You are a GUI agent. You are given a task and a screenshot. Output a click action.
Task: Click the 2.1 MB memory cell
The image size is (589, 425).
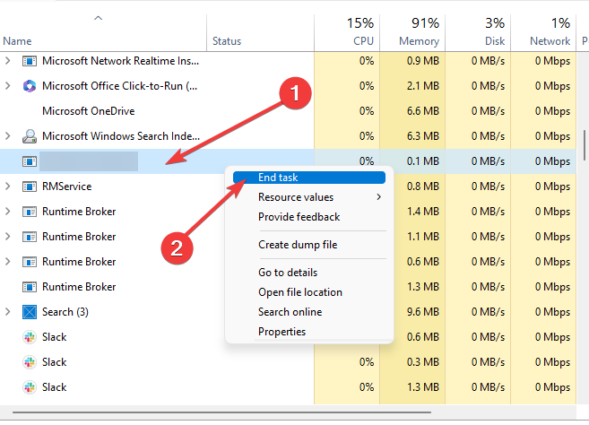point(412,86)
